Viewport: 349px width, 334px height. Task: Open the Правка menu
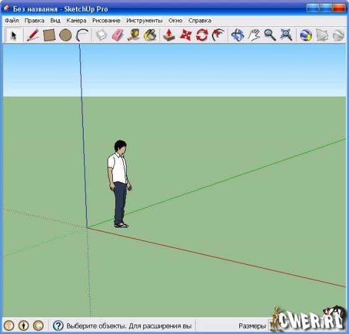point(34,21)
